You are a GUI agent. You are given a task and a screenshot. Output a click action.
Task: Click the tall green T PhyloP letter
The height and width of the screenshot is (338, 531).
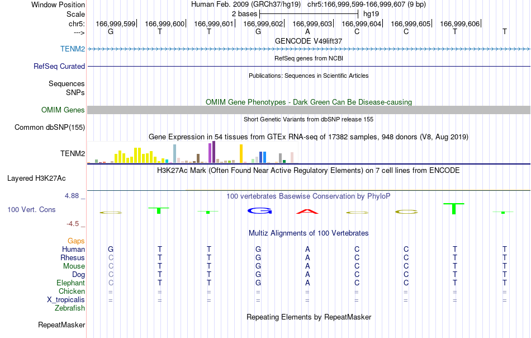point(454,209)
